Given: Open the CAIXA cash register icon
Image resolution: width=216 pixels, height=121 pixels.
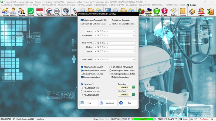Looking at the screenshot, I should pos(148,12).
